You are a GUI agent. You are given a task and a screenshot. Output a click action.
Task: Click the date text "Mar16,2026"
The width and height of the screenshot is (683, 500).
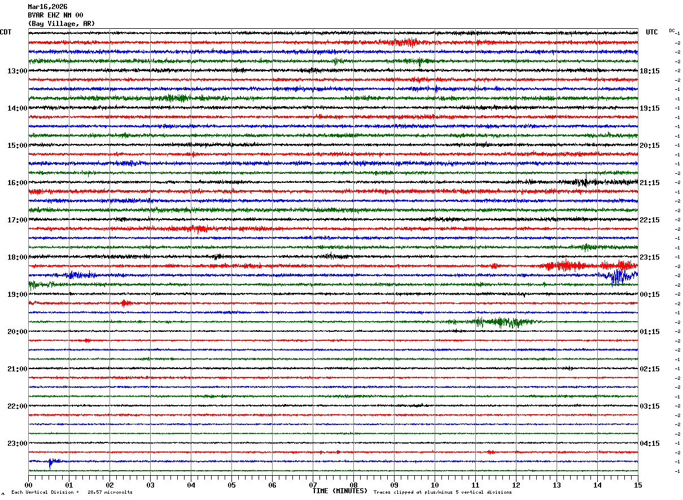click(47, 7)
